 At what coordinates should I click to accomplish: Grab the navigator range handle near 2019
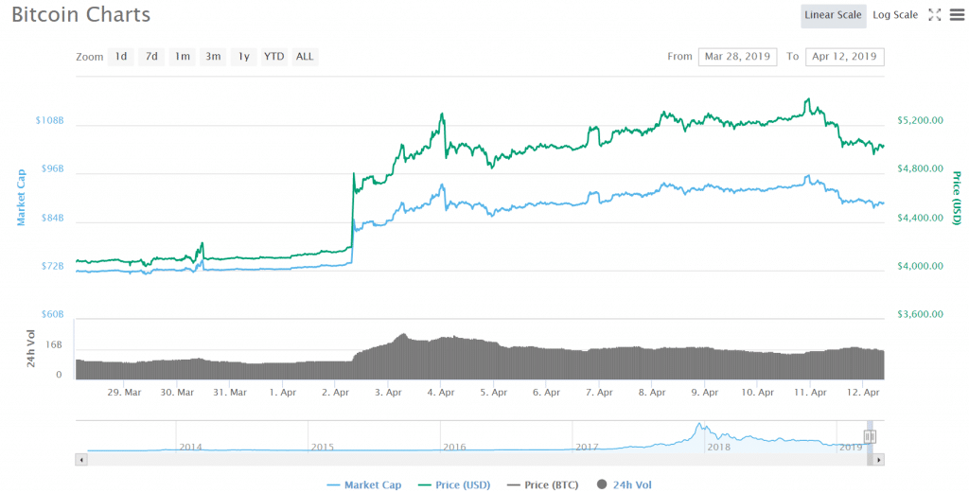870,436
